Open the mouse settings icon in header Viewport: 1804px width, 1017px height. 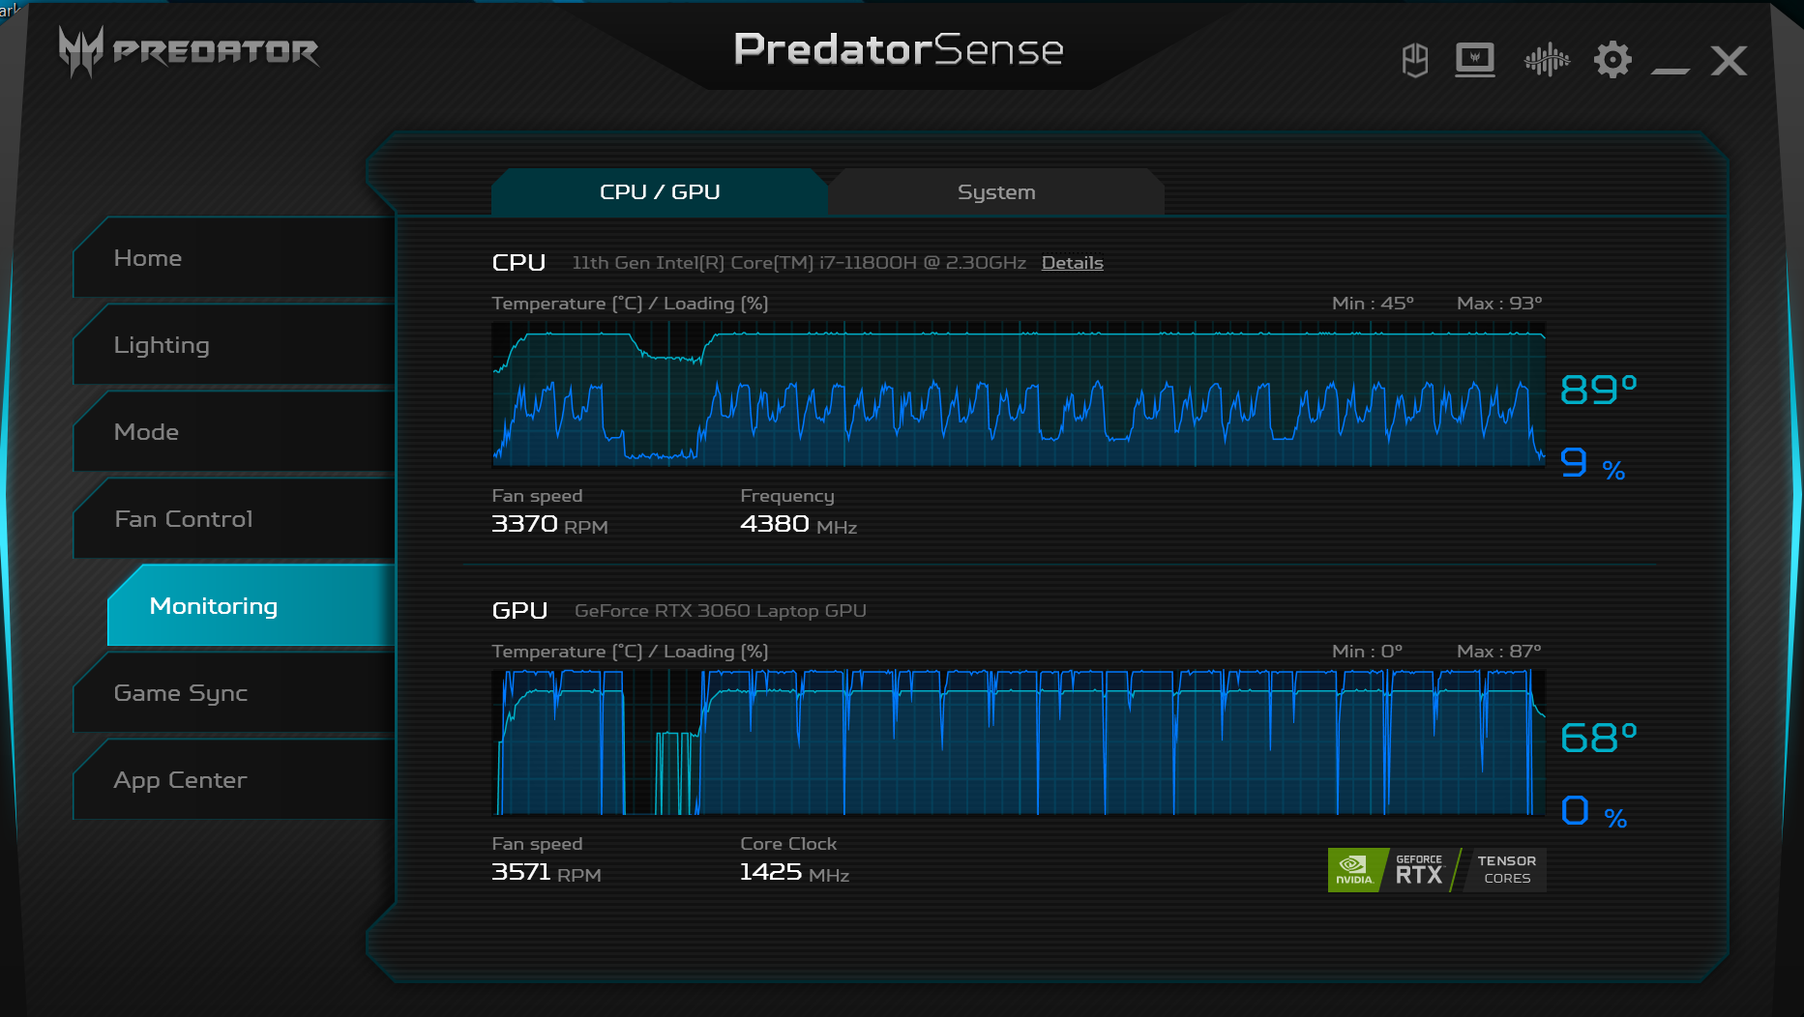coord(1415,61)
